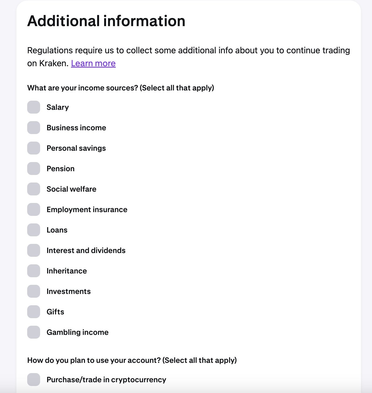This screenshot has width=372, height=393.
Task: Check the Gifts checkbox
Action: click(33, 312)
